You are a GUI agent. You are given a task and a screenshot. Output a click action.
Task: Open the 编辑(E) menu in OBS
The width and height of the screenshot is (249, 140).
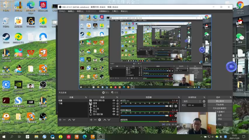(x=71, y=11)
